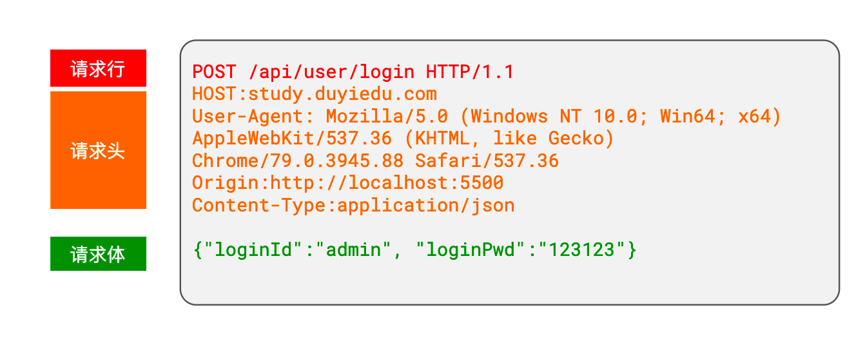Click the "loginId":"admin" key pair
The width and height of the screenshot is (865, 343).
point(298,250)
